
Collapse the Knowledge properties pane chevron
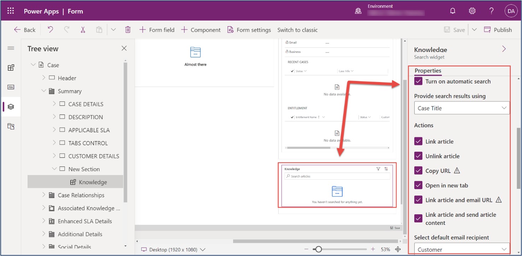(x=504, y=49)
